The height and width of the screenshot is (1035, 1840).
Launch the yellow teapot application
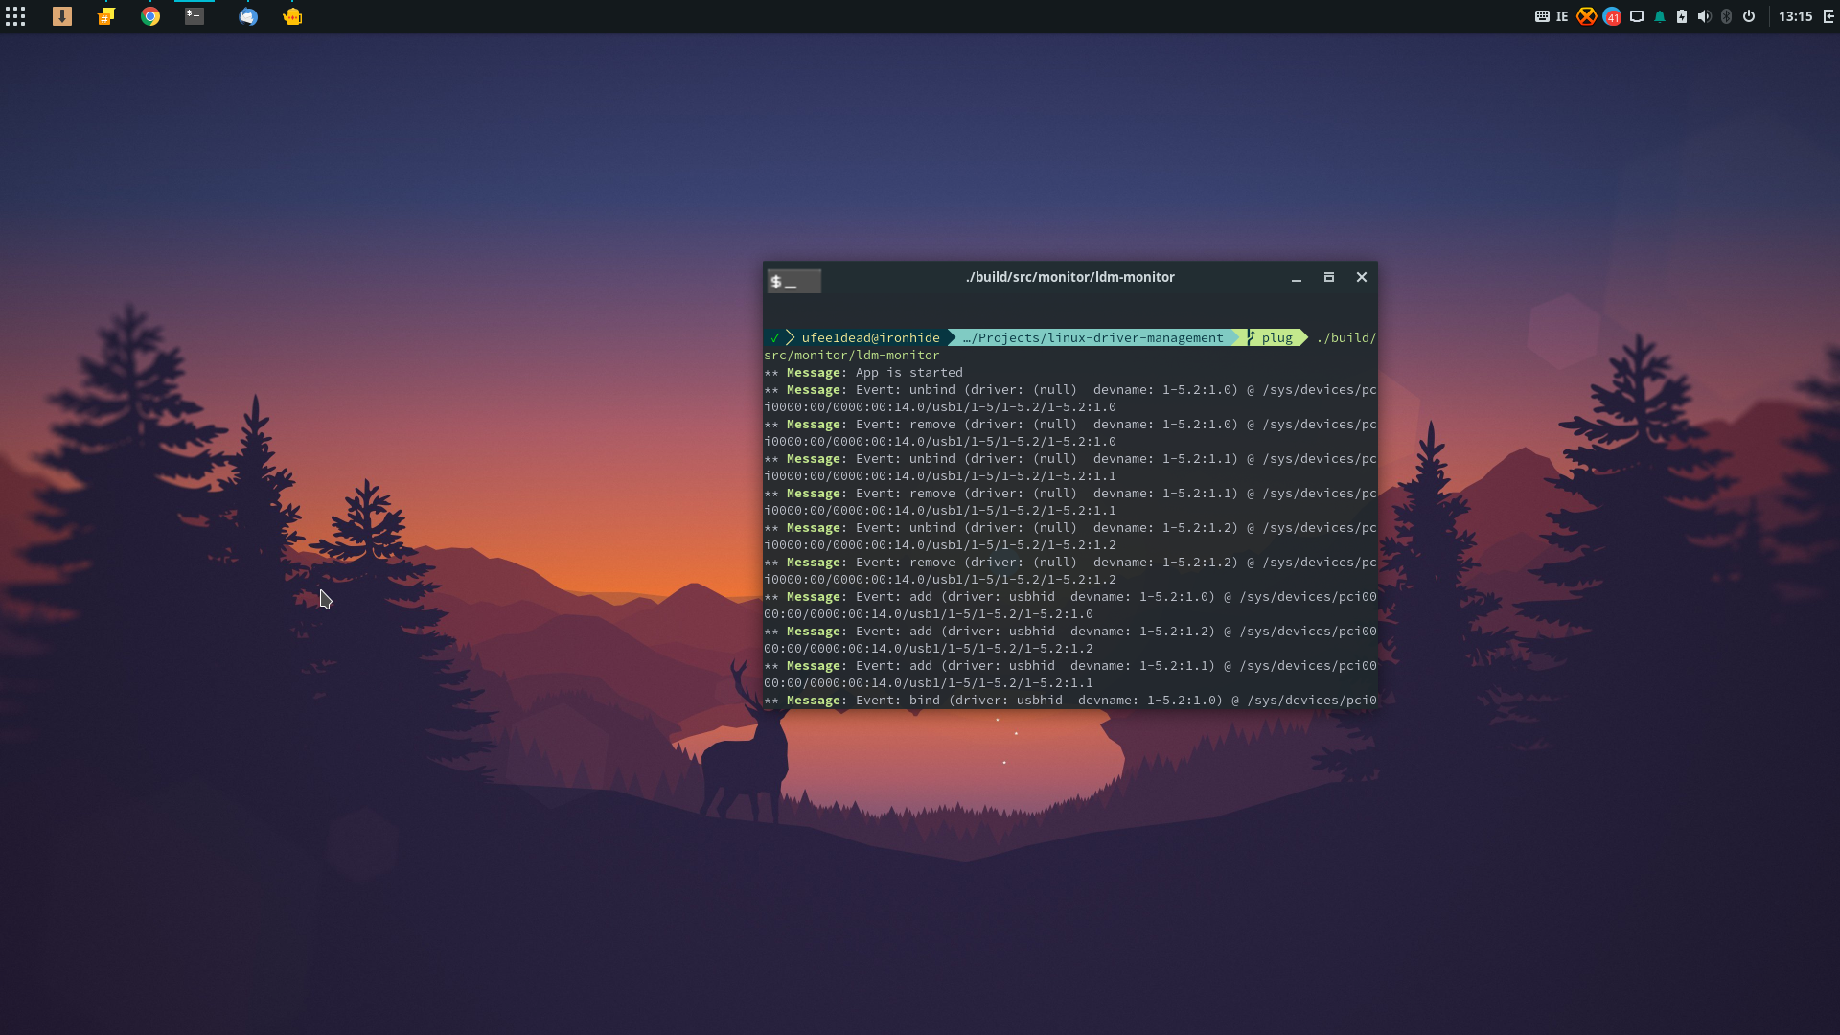point(292,16)
